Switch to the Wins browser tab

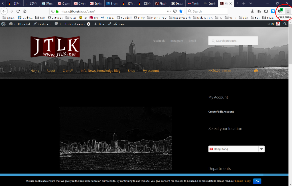point(47,3)
